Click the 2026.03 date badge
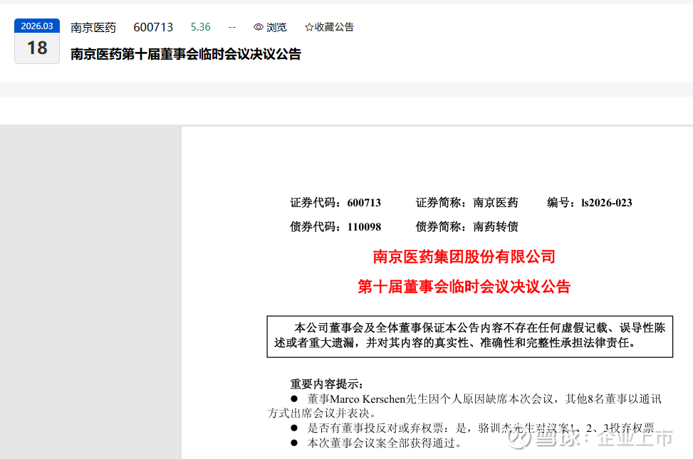This screenshot has height=459, width=693. click(x=37, y=26)
